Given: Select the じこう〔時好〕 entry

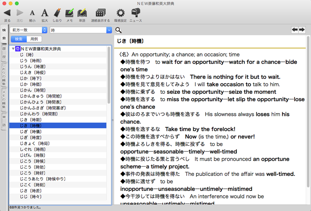Looking at the screenshot, I should 58,173.
